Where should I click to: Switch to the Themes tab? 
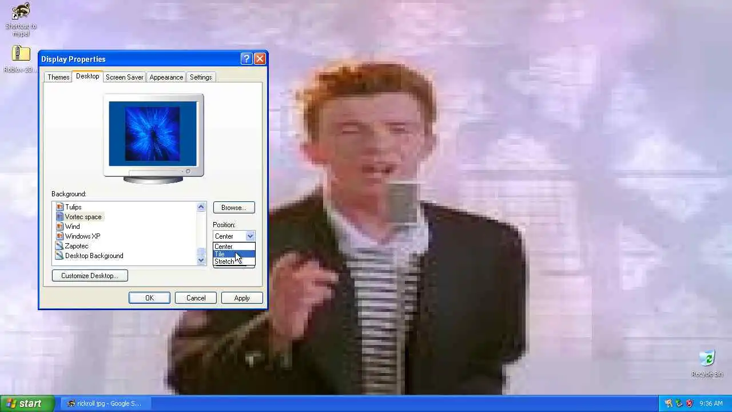58,77
